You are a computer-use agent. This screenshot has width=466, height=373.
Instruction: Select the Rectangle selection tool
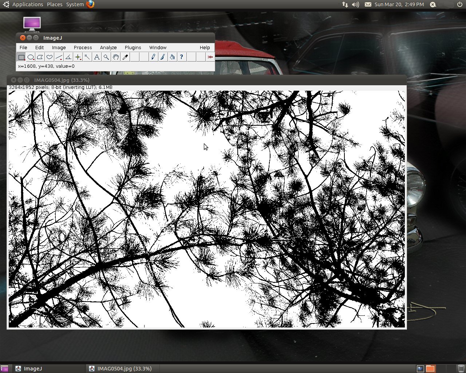pyautogui.click(x=21, y=57)
